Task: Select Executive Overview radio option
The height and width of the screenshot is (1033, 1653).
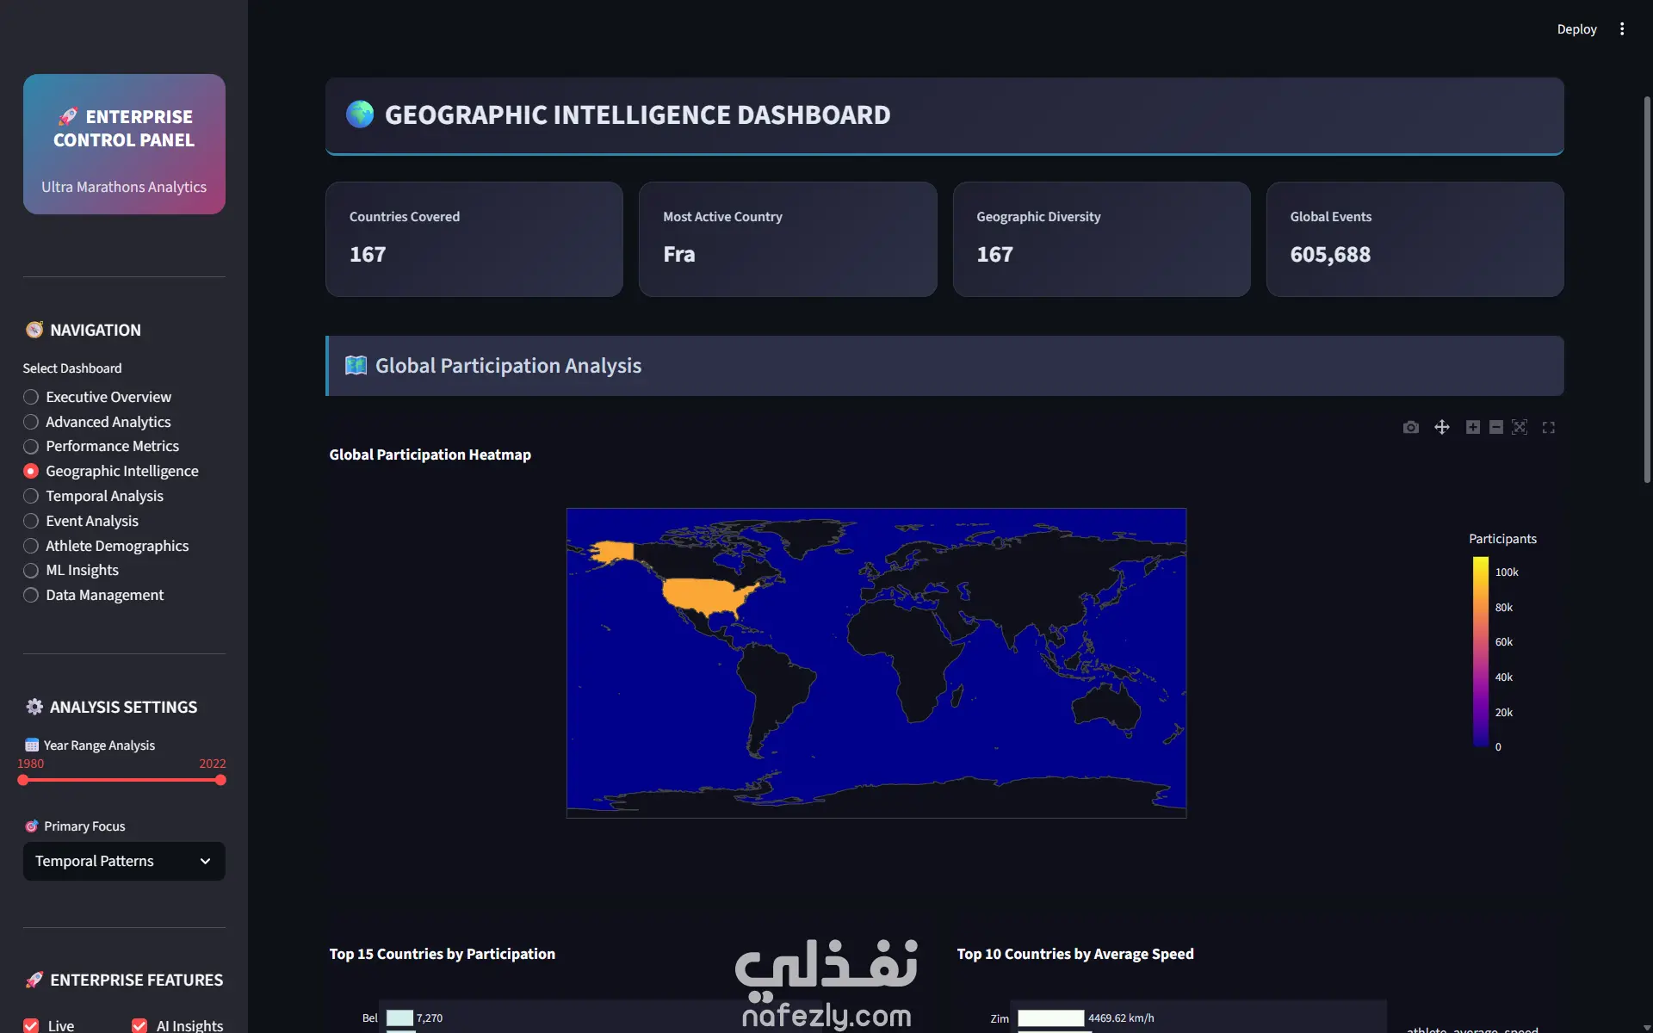Action: [x=31, y=397]
